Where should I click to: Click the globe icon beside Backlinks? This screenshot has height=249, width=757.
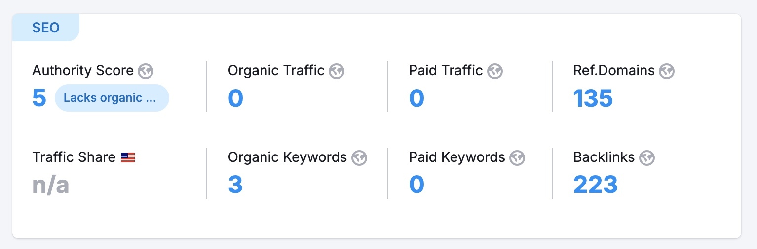click(646, 158)
